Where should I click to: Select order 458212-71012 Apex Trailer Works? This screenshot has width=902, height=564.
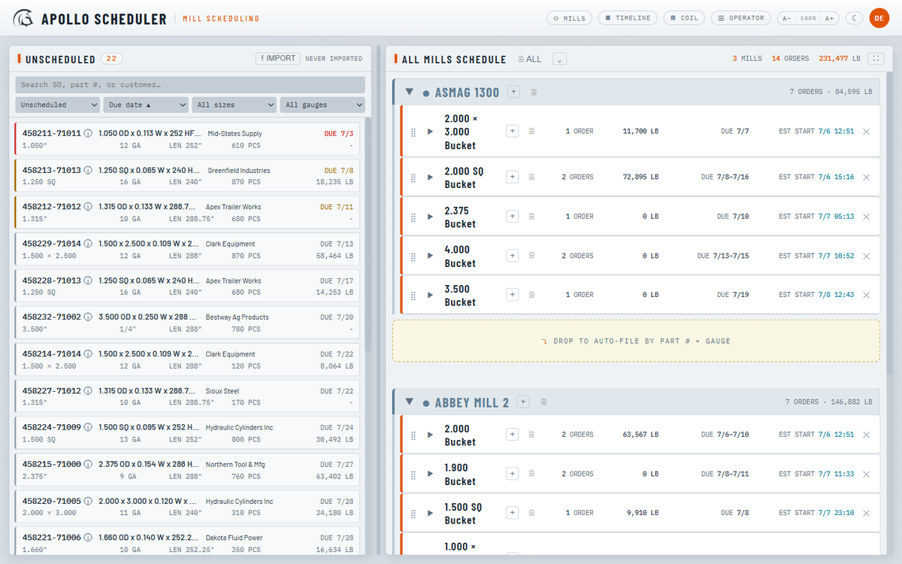click(x=187, y=213)
